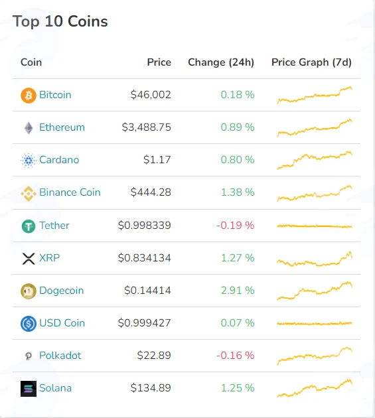Viewport: 375px width, 418px height.
Task: Sort by Change (24h) column header
Action: (x=221, y=62)
